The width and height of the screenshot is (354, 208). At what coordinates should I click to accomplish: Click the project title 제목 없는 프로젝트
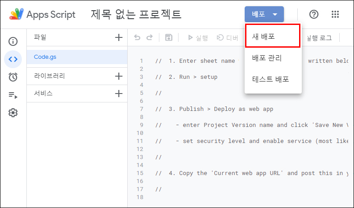tap(136, 15)
